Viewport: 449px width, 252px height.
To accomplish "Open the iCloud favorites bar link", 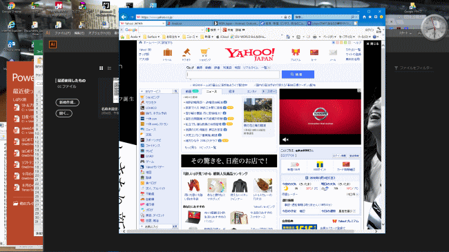I will (222, 37).
